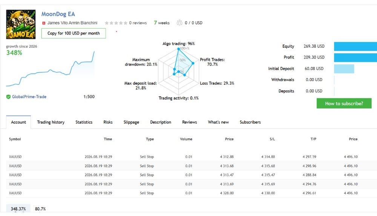The image size is (377, 216).
Task: Open the Statistics tab
Action: coord(84,122)
